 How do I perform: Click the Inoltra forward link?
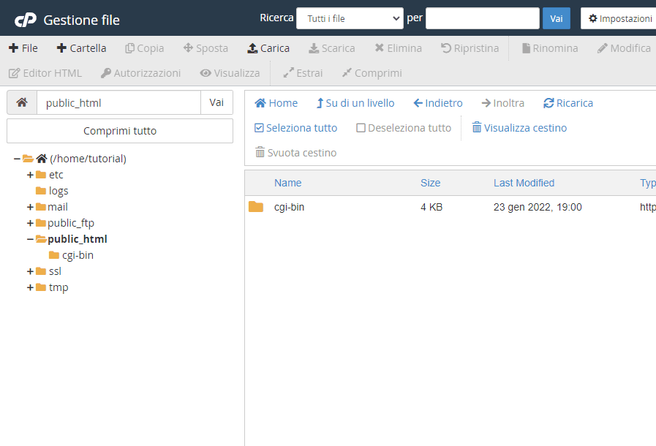click(x=502, y=103)
